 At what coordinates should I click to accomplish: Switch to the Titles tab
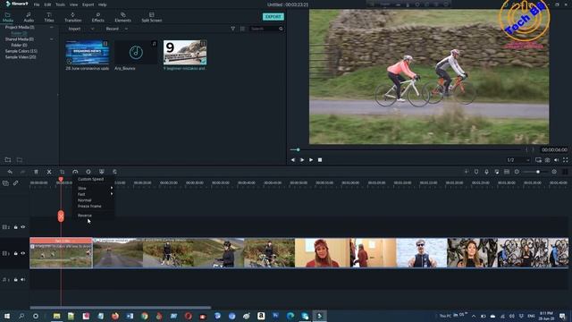49,17
